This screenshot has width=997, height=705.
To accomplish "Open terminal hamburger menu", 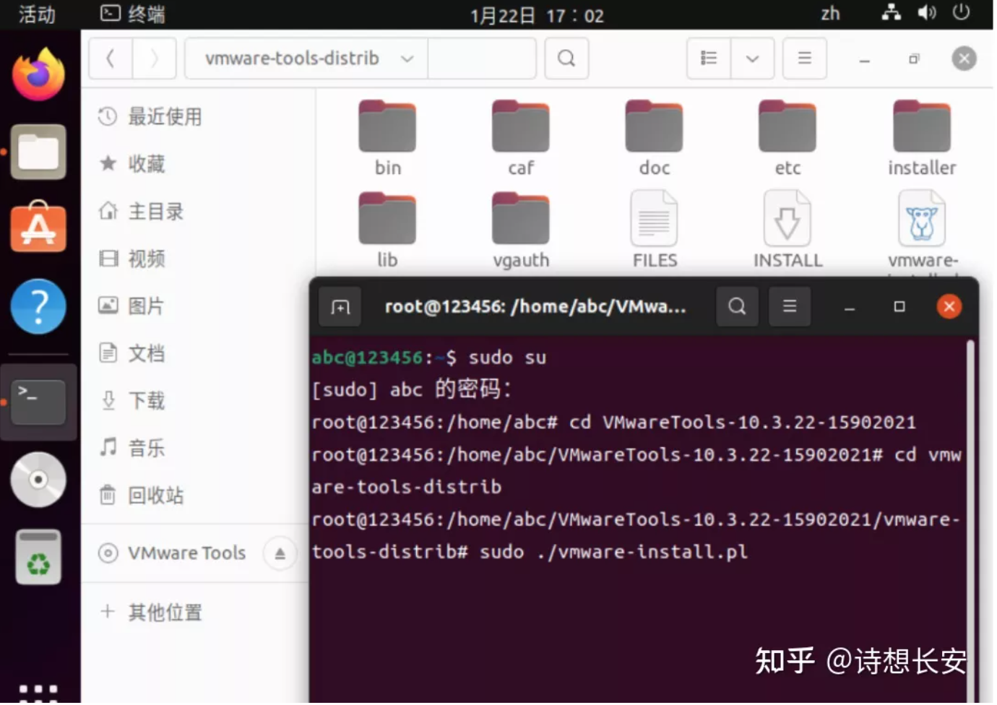I will (790, 306).
